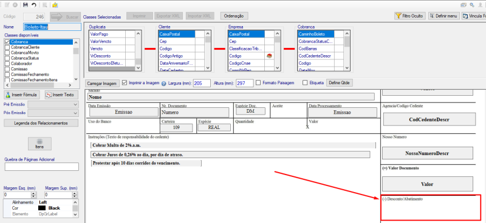Click the windows icon at top right
486x223 pixels.
click(x=464, y=5)
